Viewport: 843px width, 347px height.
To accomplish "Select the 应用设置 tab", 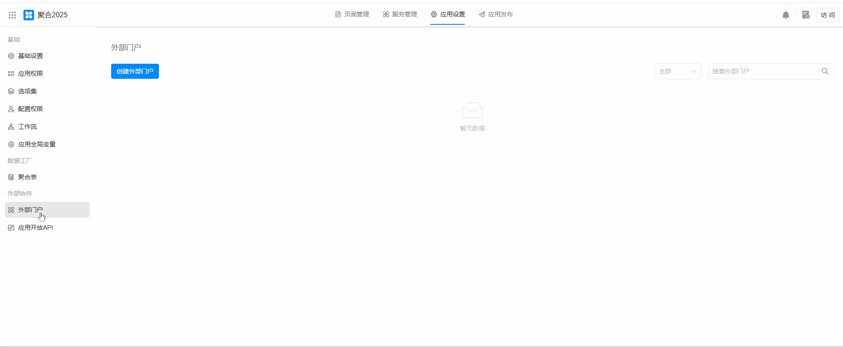I will coord(448,15).
